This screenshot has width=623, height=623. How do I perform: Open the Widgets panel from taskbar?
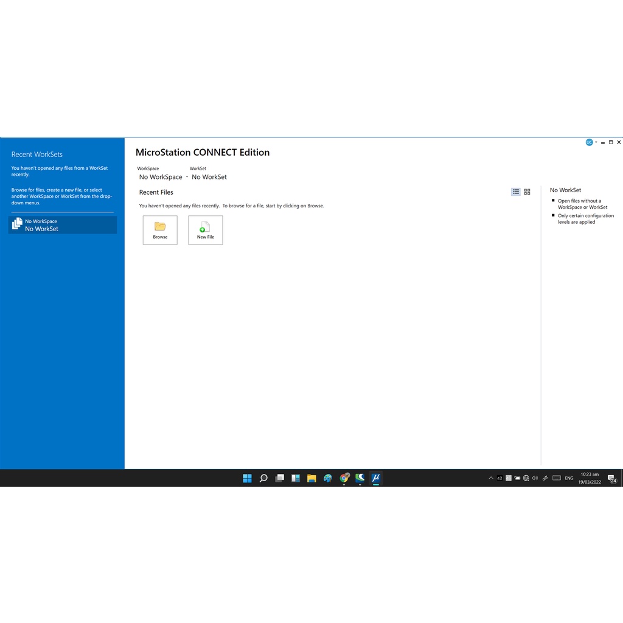click(296, 478)
